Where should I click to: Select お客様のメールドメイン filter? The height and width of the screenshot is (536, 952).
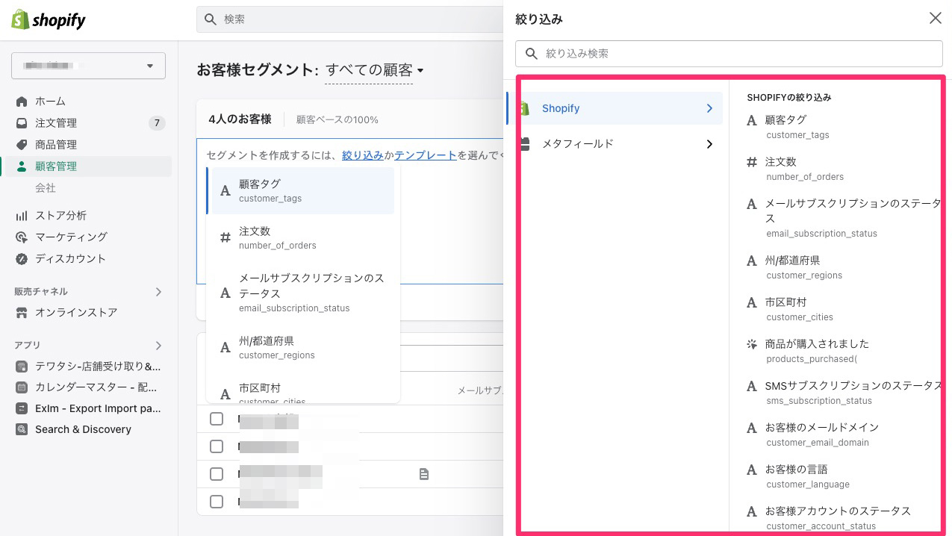coord(822,428)
